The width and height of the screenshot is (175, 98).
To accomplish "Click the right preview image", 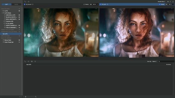I will click(137, 33).
